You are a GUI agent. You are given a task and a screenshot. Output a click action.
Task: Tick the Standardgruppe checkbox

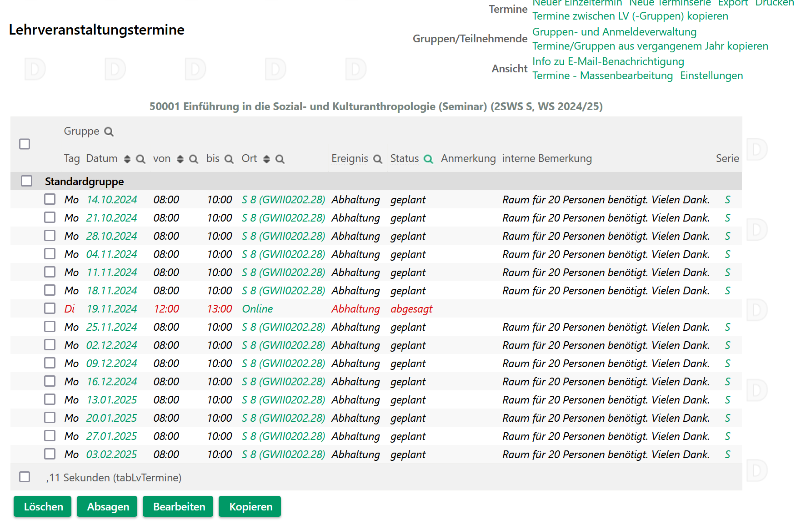[x=27, y=181]
